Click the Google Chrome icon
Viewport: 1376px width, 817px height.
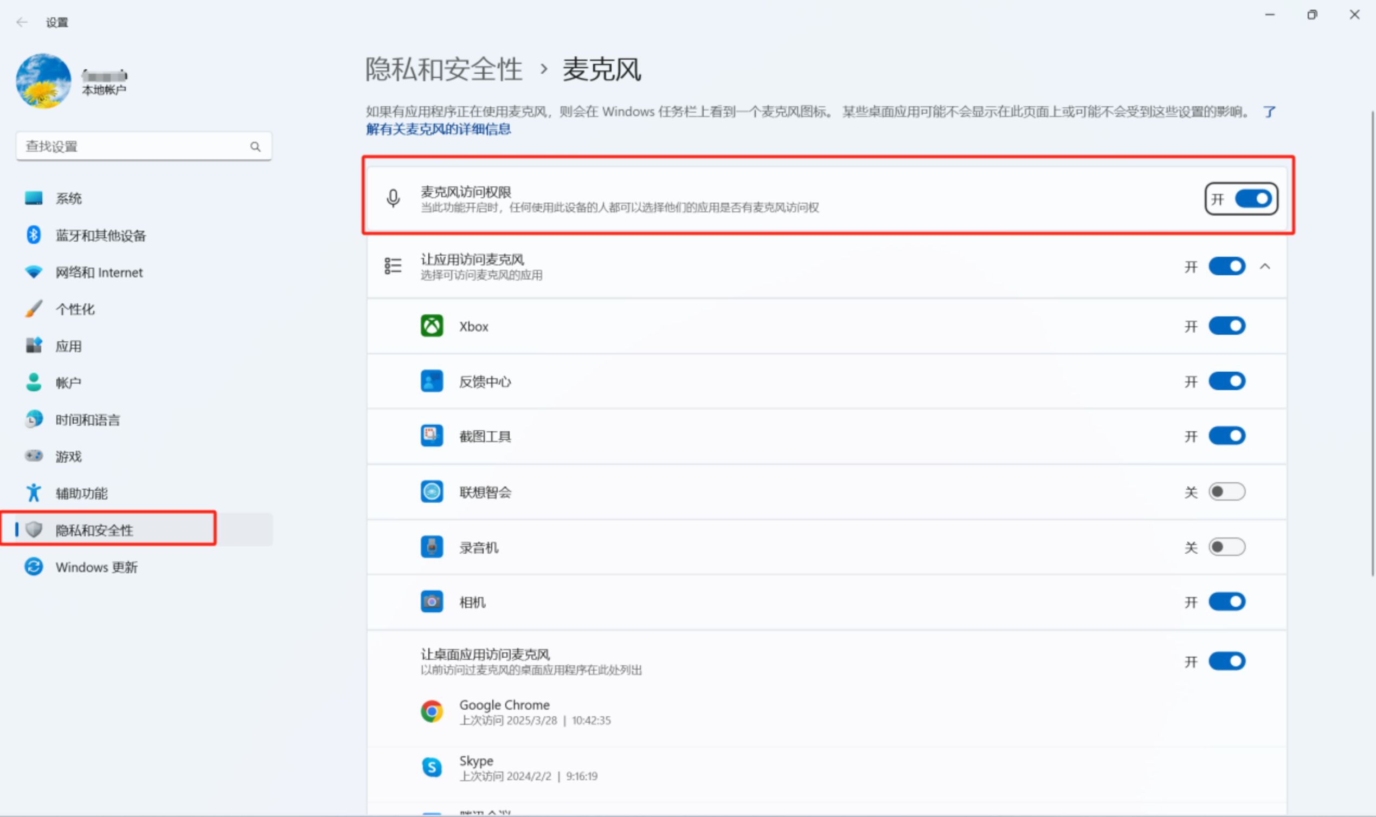[x=432, y=711]
